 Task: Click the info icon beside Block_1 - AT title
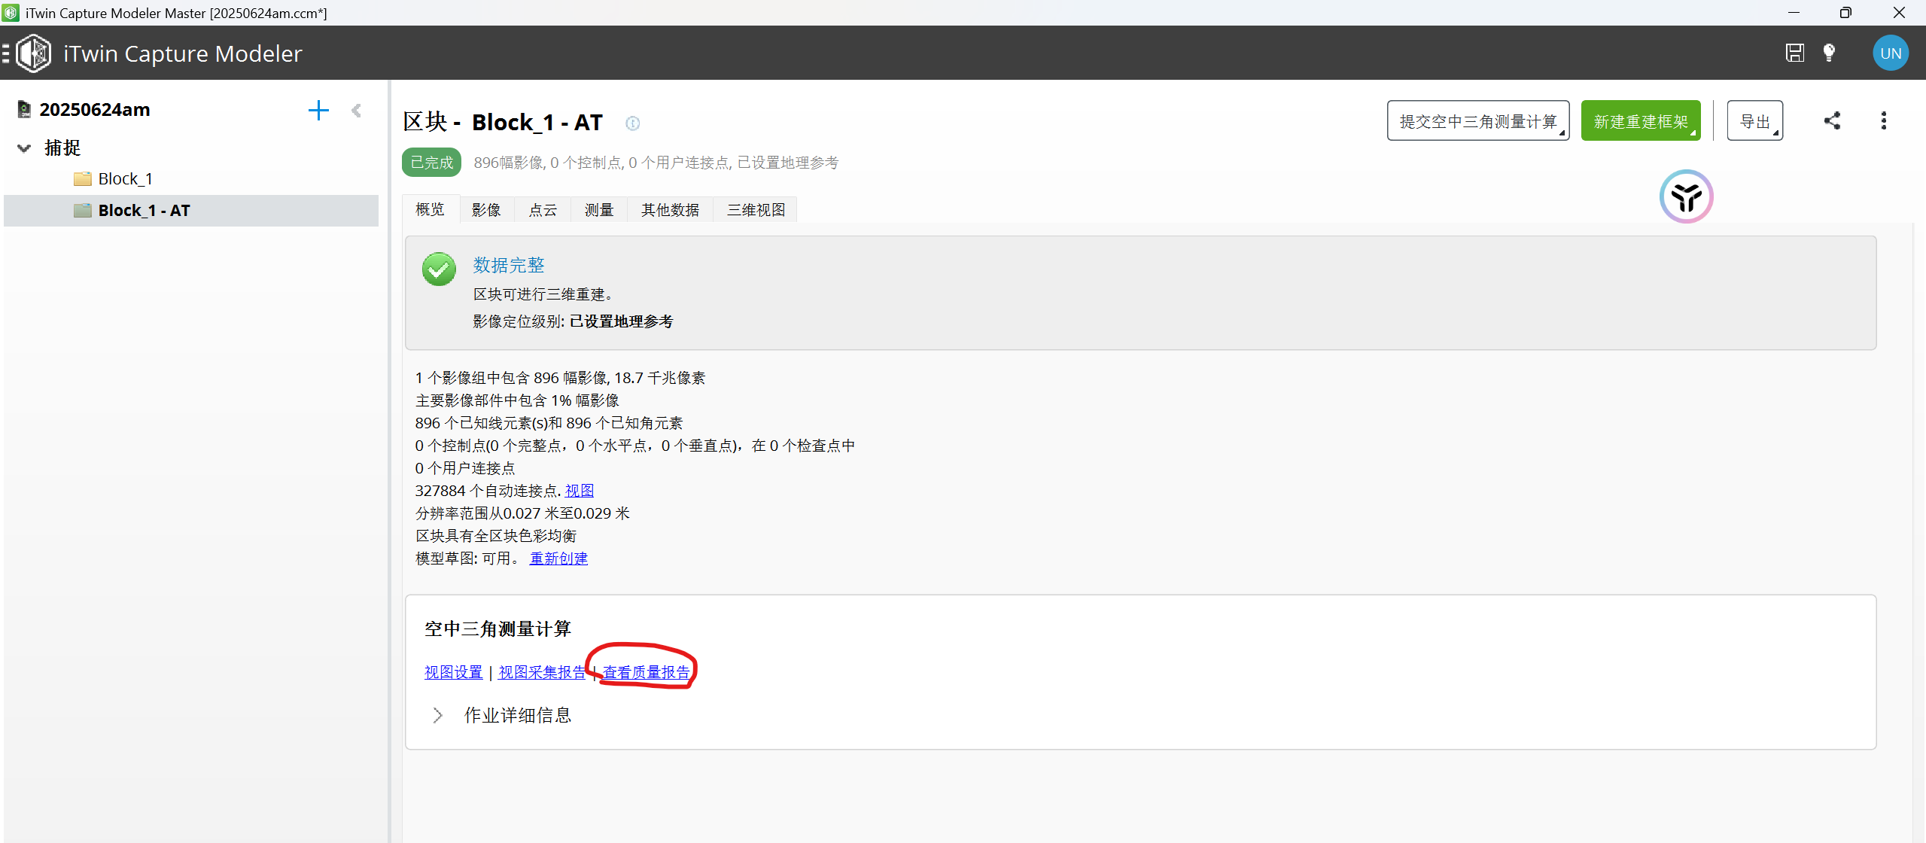coord(633,123)
